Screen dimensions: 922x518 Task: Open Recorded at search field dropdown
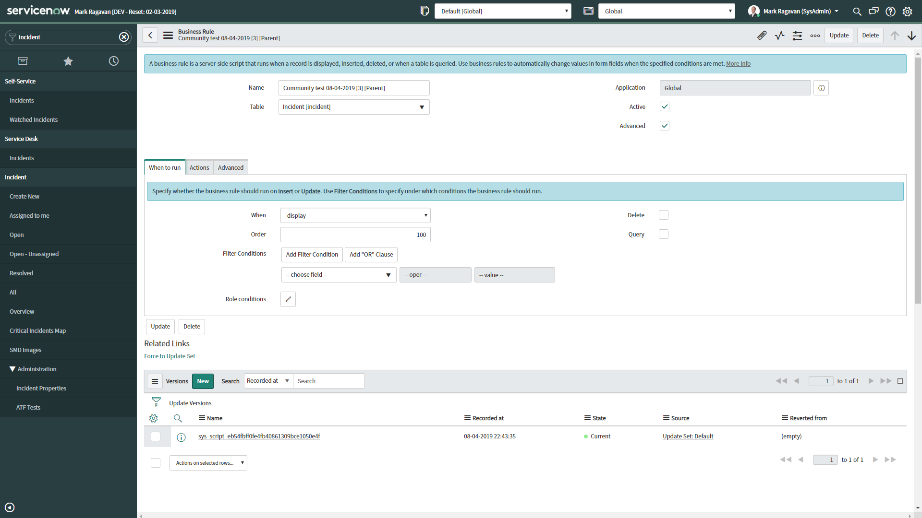click(268, 381)
